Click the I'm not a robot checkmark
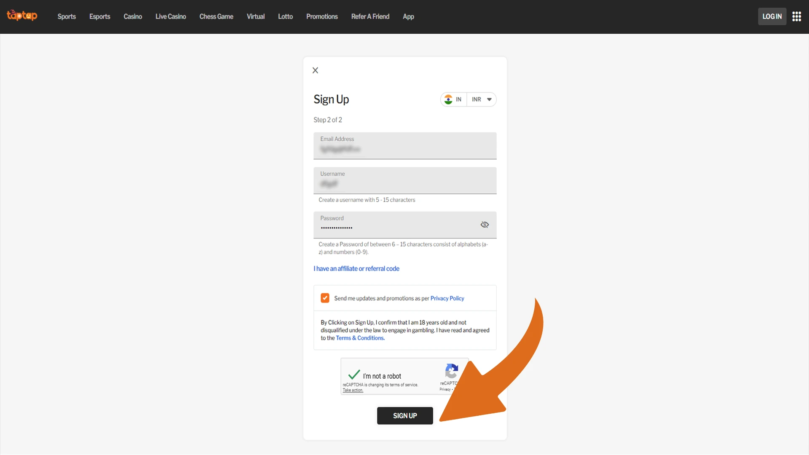 354,375
